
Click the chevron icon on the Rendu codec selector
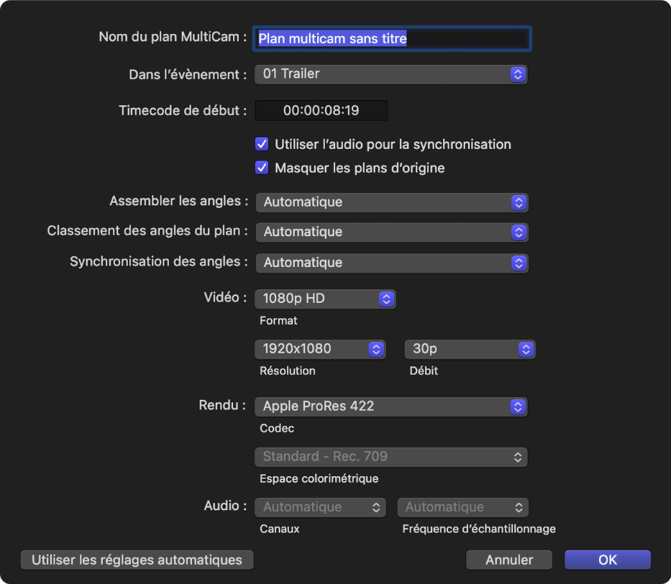pyautogui.click(x=518, y=406)
